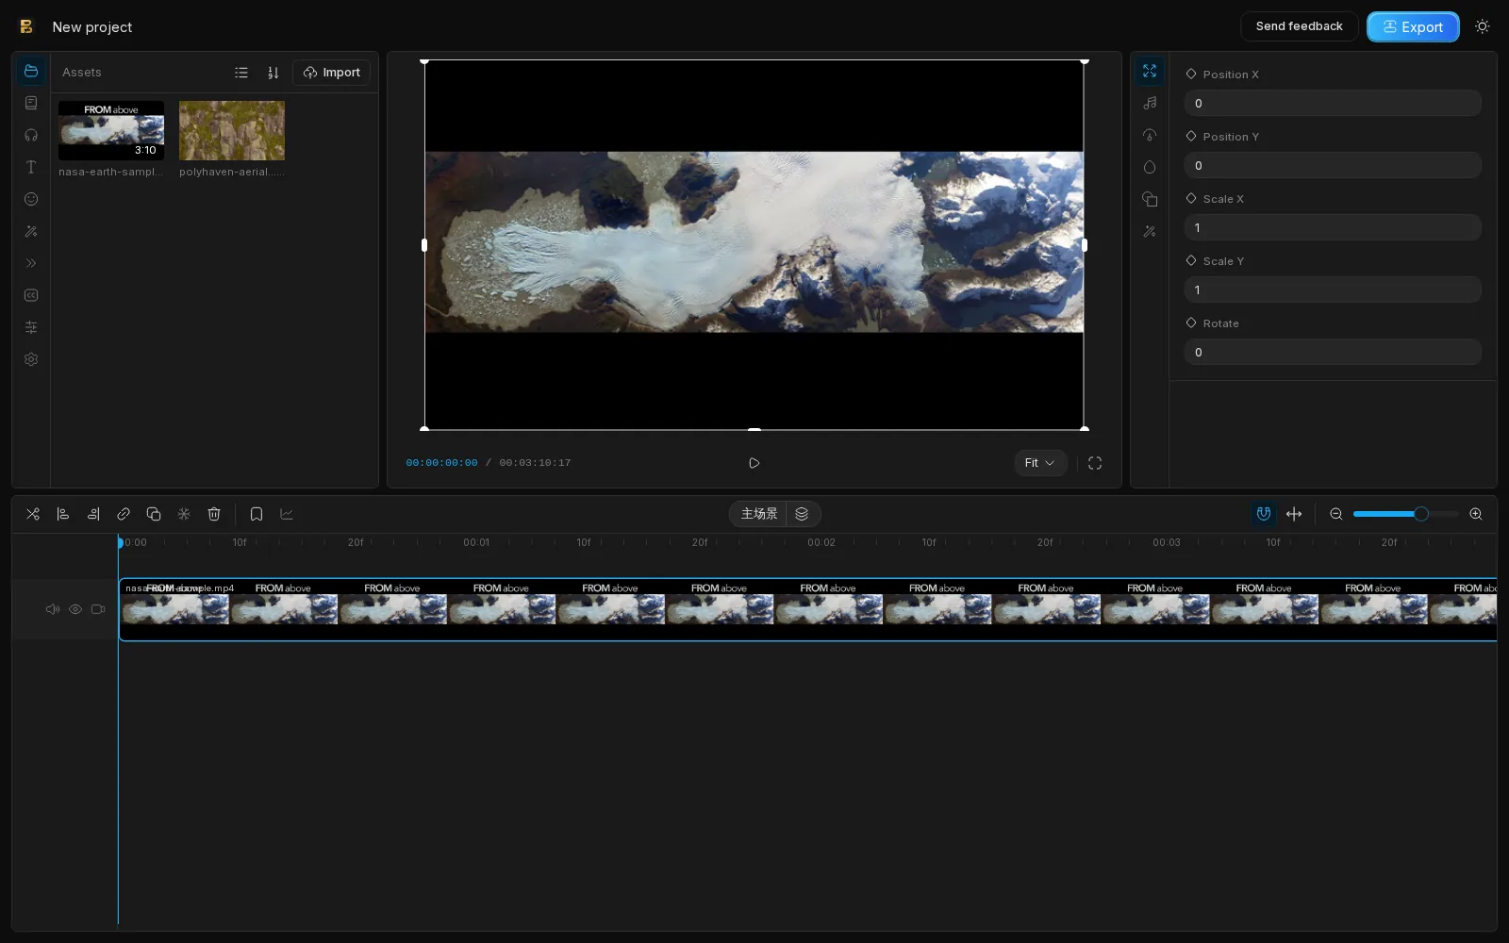Click the link icon in timeline toolbar
The image size is (1509, 943).
pyautogui.click(x=124, y=514)
